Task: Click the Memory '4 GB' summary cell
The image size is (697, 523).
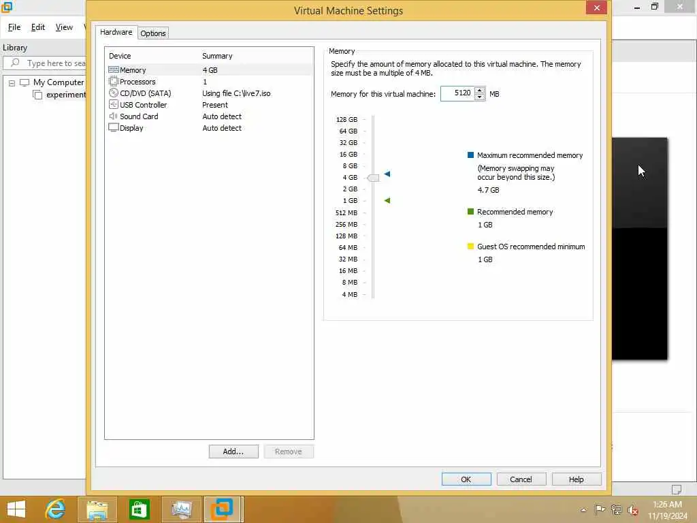Action: click(x=210, y=70)
